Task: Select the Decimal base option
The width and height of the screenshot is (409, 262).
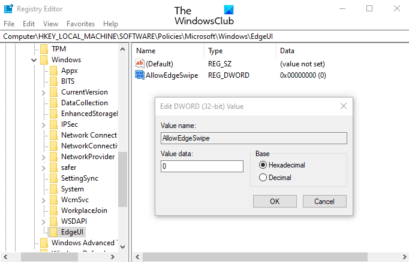Action: coord(275,178)
